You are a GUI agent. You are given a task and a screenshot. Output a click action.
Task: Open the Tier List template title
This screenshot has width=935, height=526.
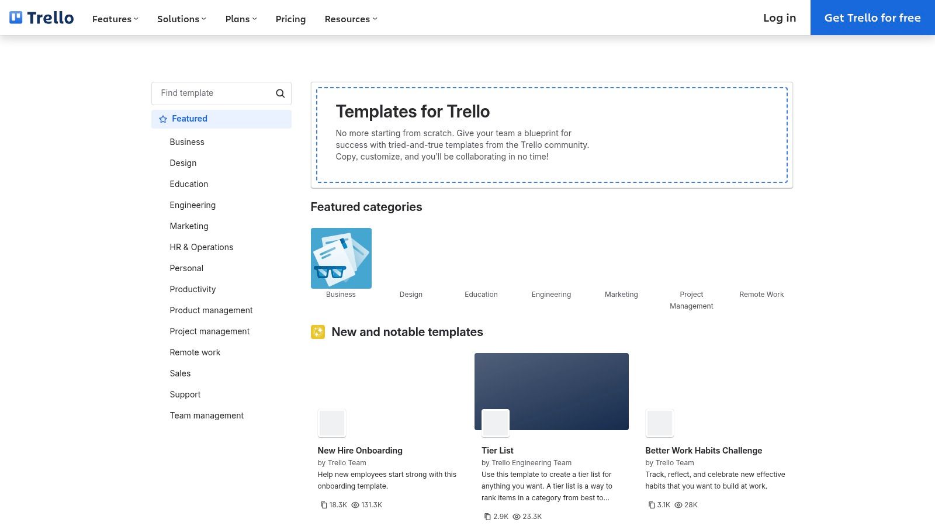coord(497,451)
